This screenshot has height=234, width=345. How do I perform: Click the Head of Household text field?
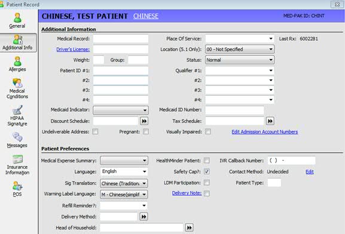[142, 227]
